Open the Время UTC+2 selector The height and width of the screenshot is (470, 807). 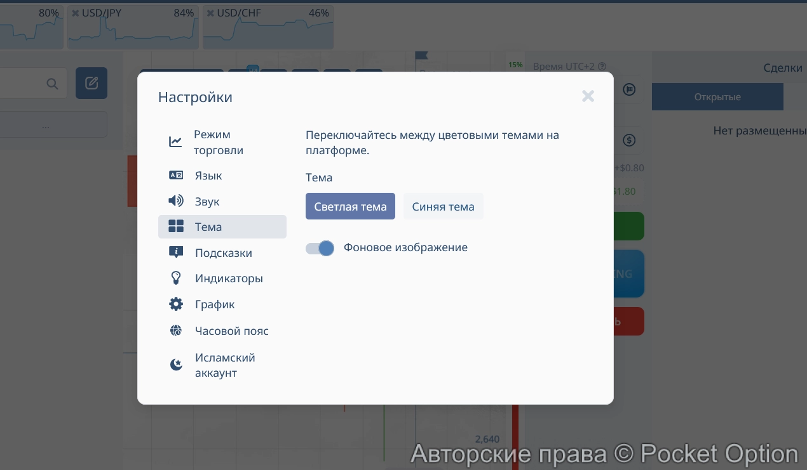pyautogui.click(x=567, y=66)
